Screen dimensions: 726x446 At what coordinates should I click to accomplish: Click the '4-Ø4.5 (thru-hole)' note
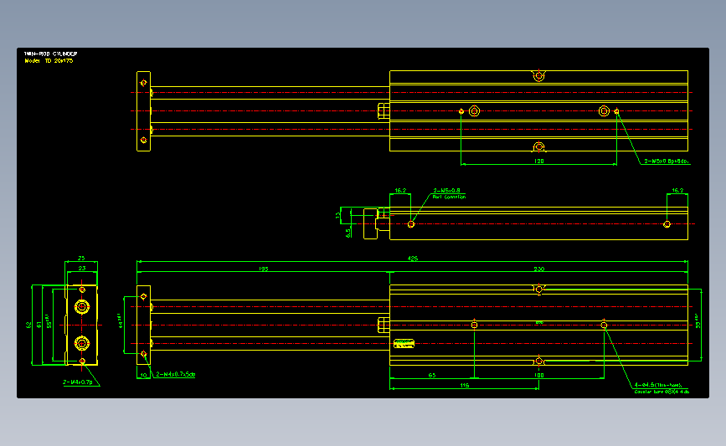pyautogui.click(x=658, y=385)
